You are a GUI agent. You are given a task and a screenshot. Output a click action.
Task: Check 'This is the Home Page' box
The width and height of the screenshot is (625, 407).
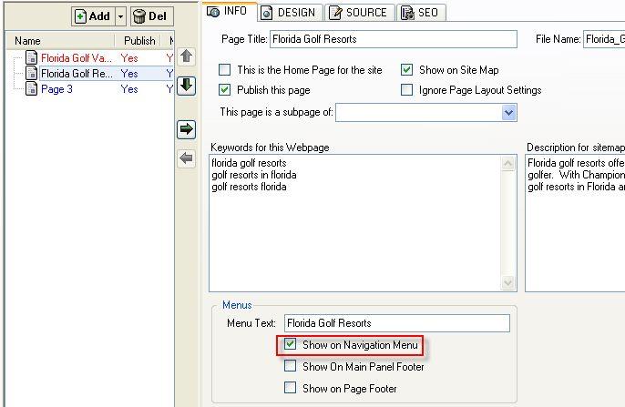225,70
